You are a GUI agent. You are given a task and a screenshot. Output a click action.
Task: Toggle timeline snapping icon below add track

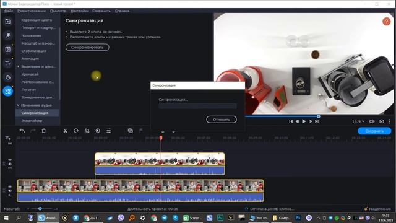(x=10, y=144)
